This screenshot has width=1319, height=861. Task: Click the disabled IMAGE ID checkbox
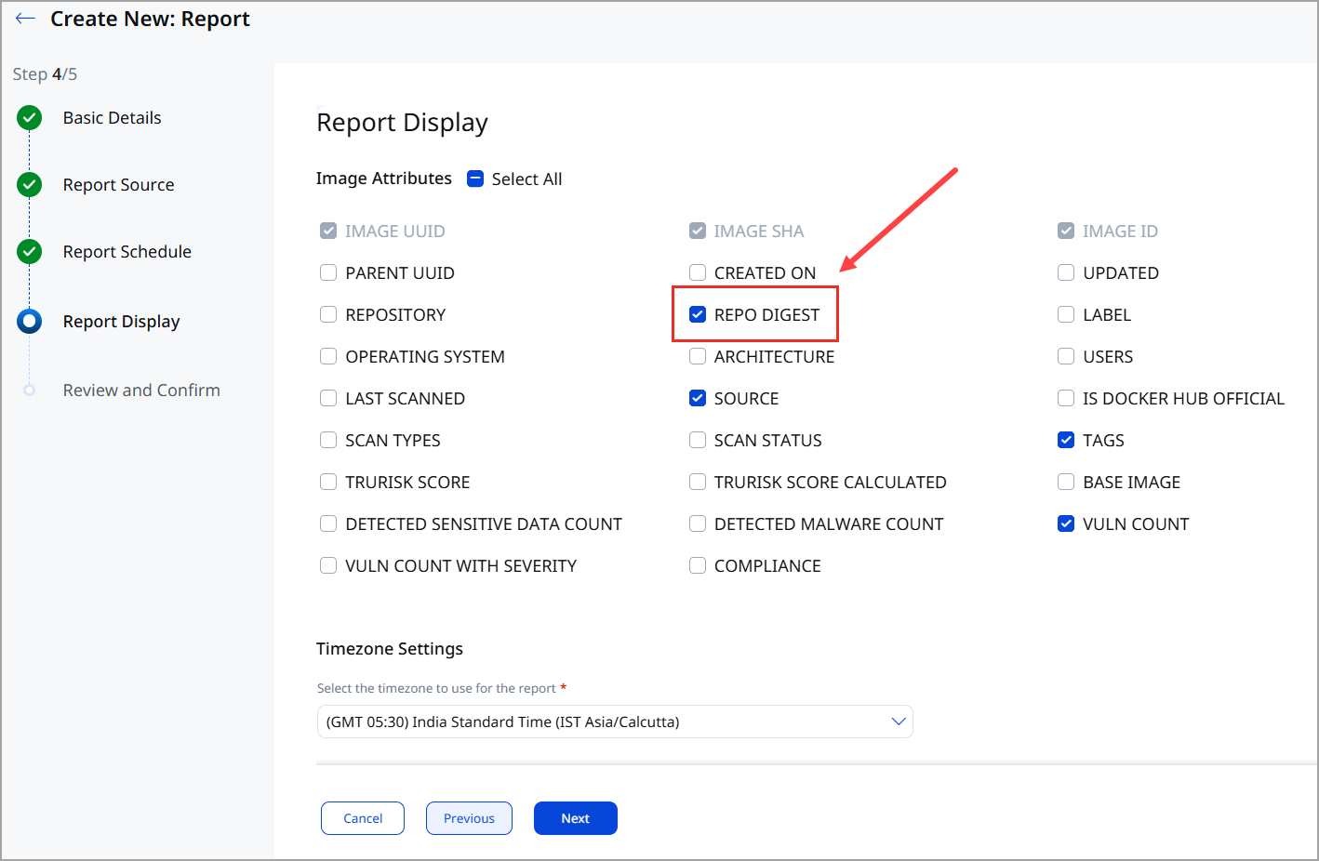point(1066,232)
